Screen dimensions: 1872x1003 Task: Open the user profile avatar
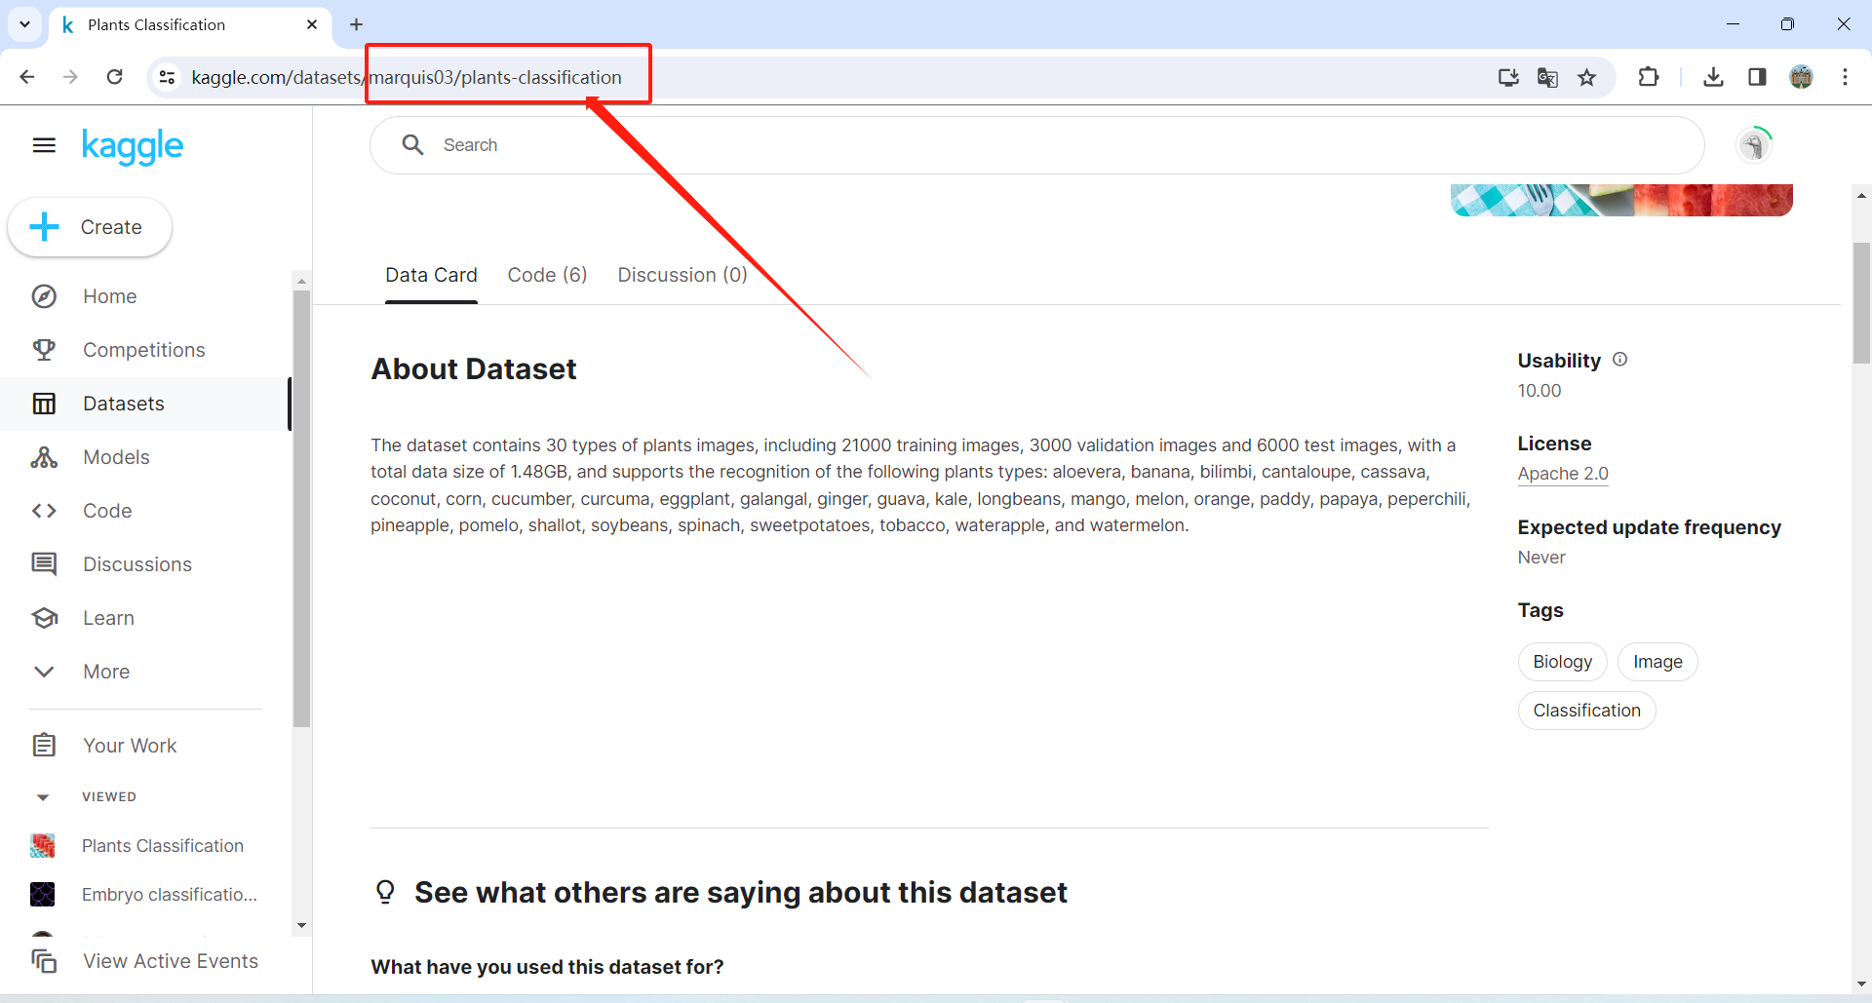coord(1754,145)
